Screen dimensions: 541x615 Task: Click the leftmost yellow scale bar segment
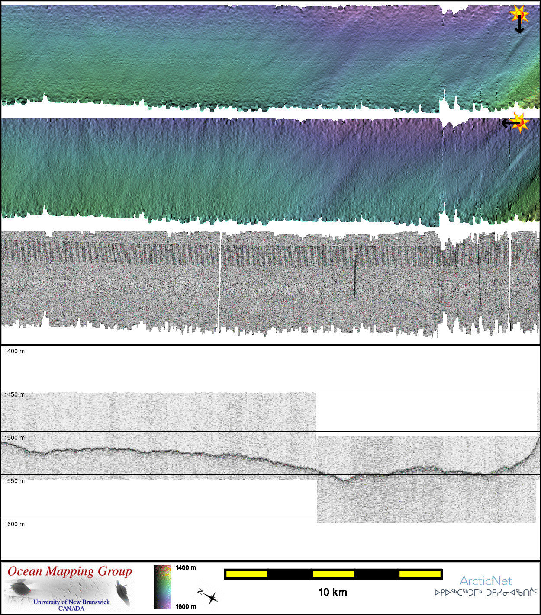coord(247,574)
